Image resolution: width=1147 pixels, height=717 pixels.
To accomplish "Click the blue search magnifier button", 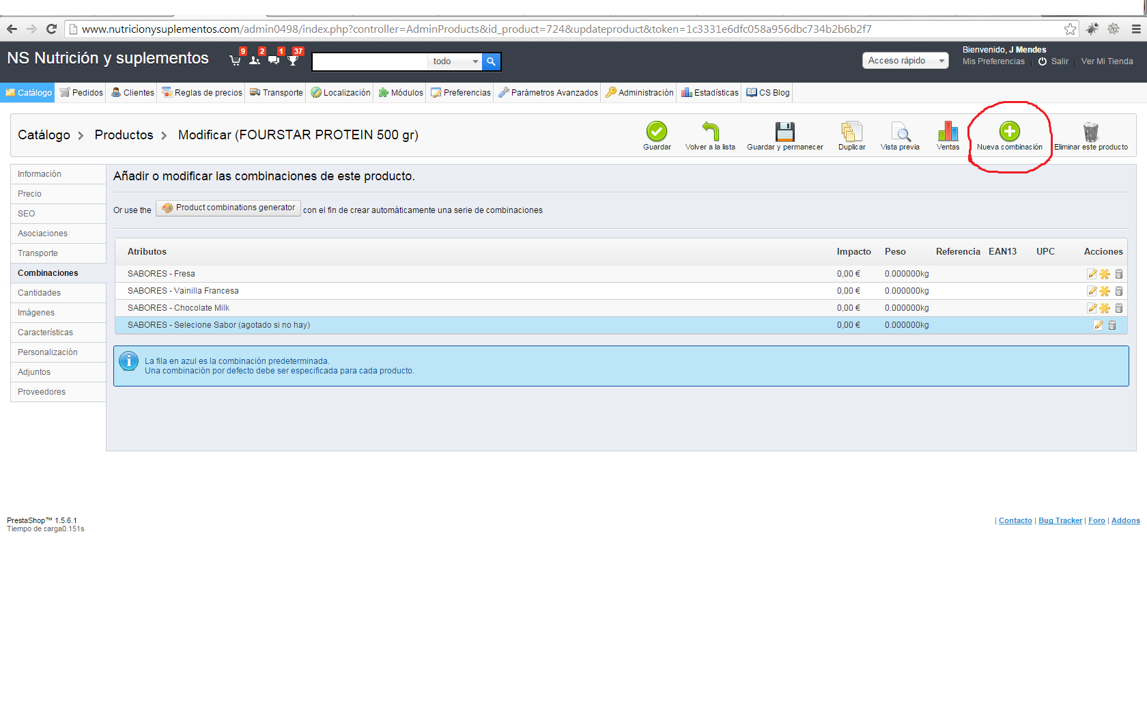I will 491,61.
